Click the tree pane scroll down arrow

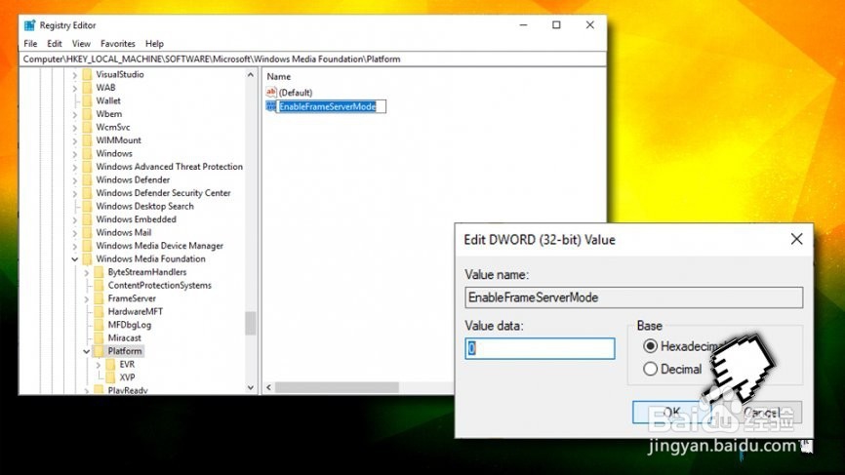tap(250, 387)
